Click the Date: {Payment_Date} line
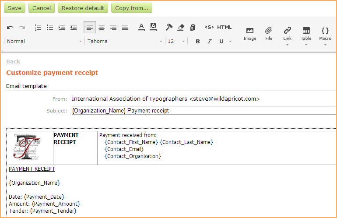337x218 pixels. (x=36, y=197)
